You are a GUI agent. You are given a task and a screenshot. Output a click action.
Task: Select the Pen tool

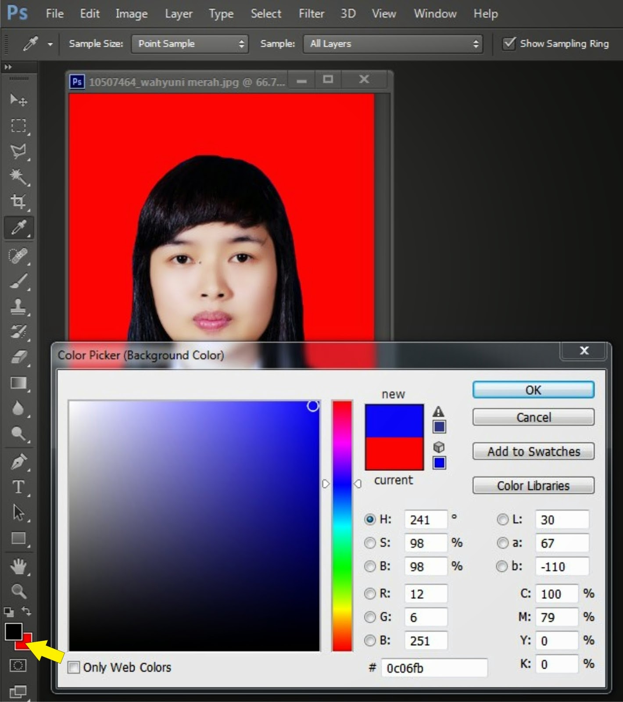[18, 462]
